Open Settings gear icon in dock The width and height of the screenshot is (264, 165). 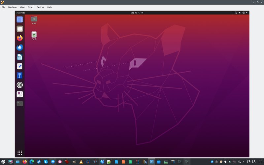click(20, 85)
